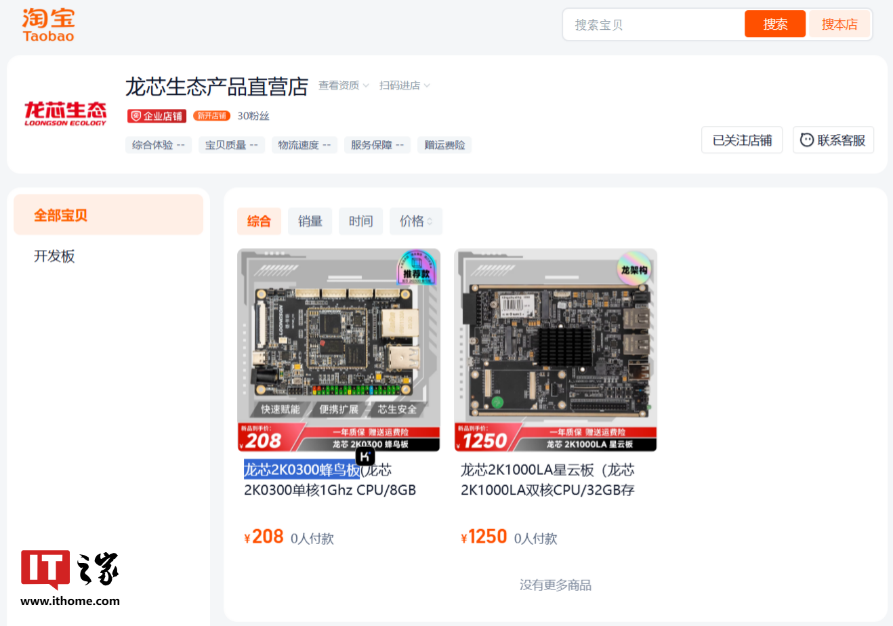The height and width of the screenshot is (626, 893).
Task: Select the 综合 sort tab
Action: (259, 222)
